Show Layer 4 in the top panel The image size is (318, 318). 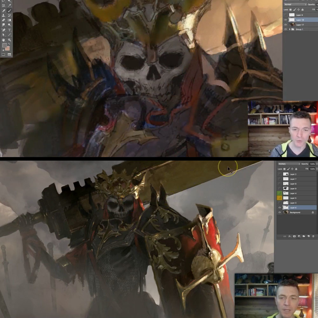(x=286, y=15)
